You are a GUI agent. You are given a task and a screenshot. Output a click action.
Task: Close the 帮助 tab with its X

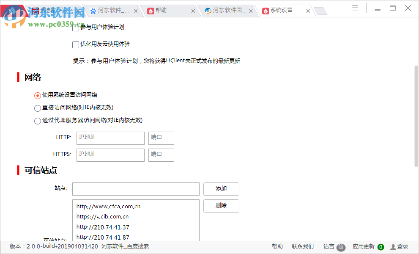193,11
